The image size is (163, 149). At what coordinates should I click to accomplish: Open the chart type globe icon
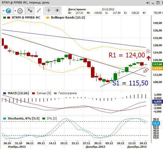click(x=8, y=11)
